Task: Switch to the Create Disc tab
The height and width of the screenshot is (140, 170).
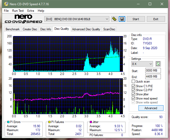Action: (x=30, y=29)
